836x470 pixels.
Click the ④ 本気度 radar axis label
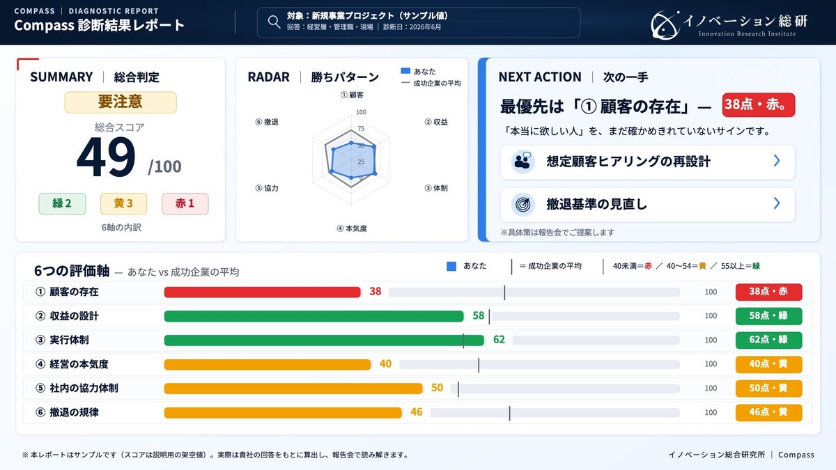tap(351, 228)
